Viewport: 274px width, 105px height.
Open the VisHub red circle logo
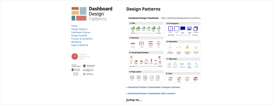point(75,57)
